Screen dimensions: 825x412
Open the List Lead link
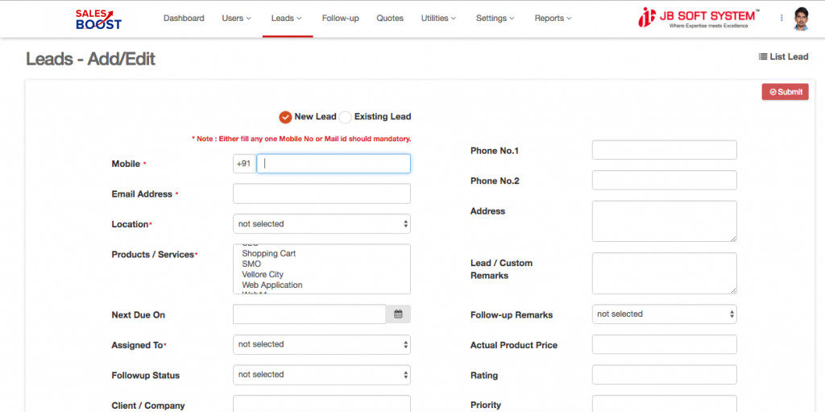pos(783,57)
